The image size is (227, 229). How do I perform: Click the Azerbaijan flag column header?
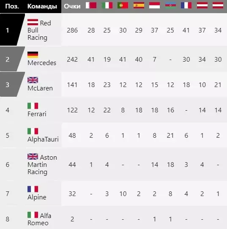170,5
